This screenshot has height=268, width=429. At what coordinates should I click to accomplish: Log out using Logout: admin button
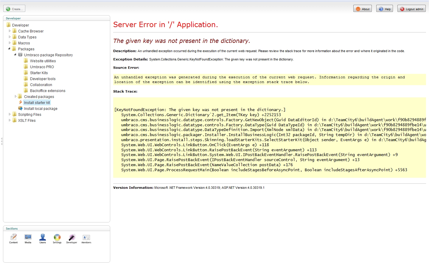click(411, 9)
